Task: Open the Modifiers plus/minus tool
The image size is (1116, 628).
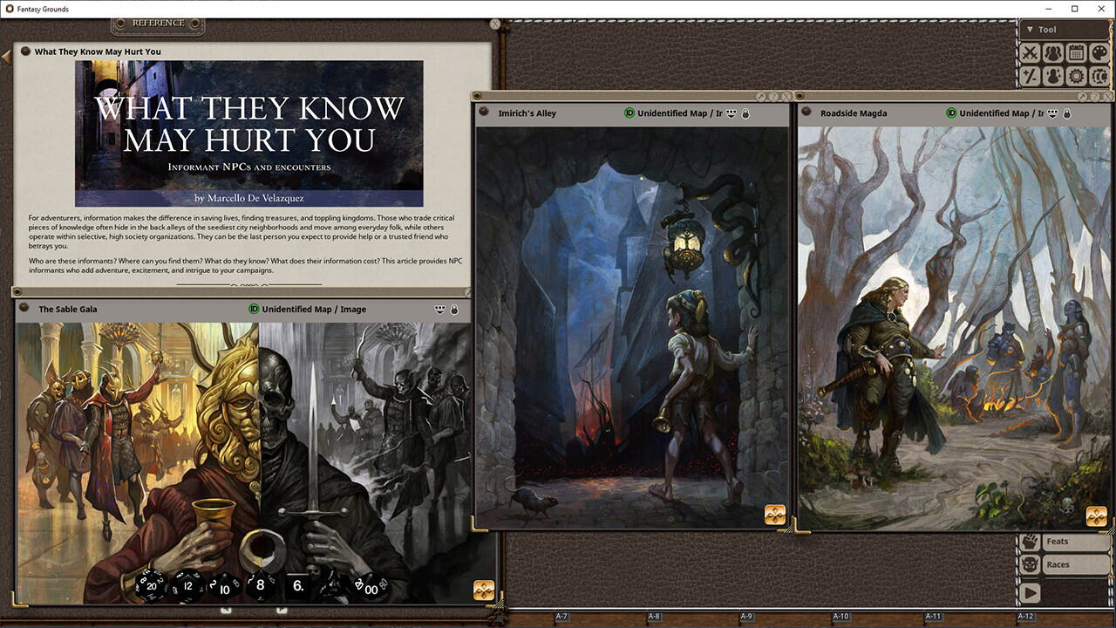Action: tap(1031, 77)
